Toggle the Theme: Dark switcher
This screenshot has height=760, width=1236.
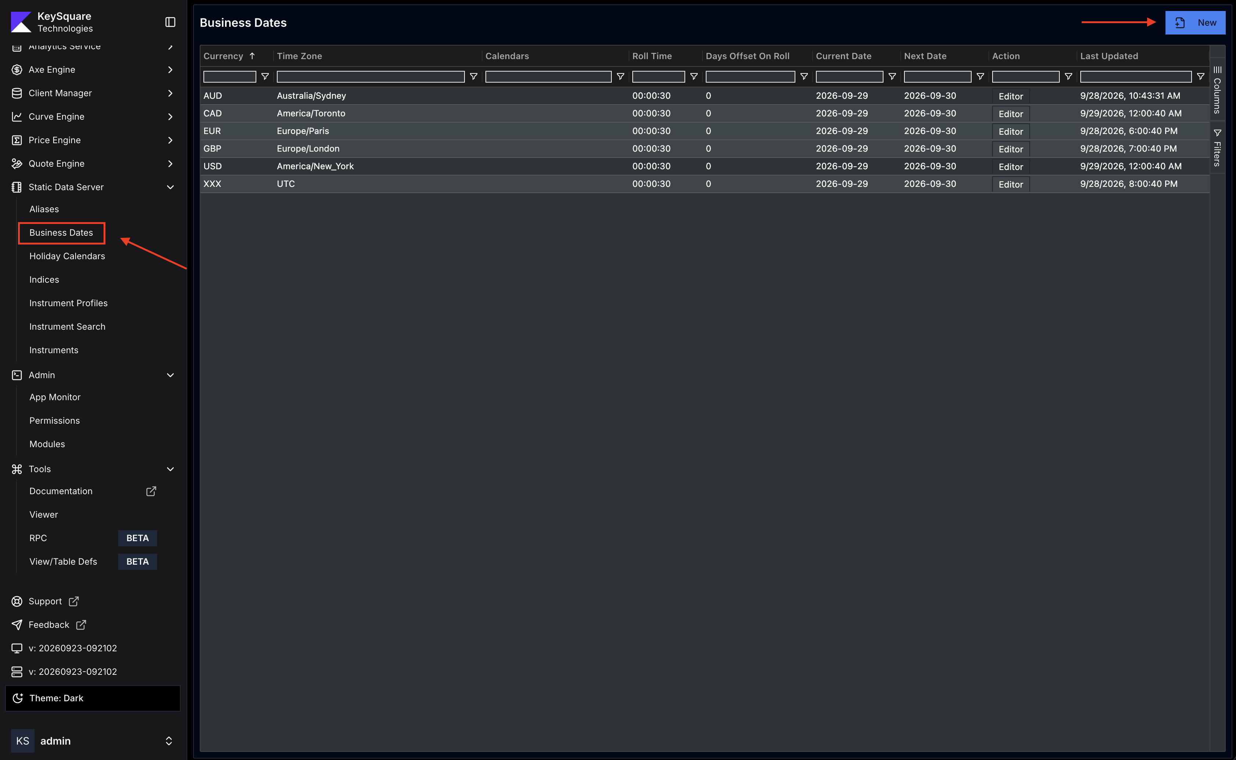coord(93,698)
